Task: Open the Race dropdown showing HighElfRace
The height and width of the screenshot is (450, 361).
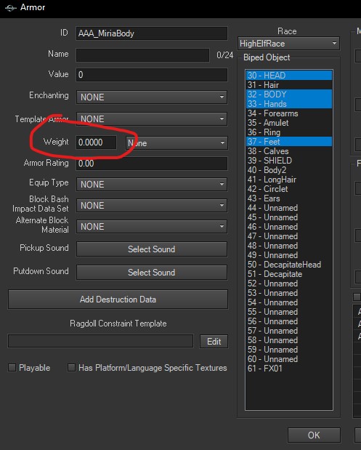Action: pos(289,44)
